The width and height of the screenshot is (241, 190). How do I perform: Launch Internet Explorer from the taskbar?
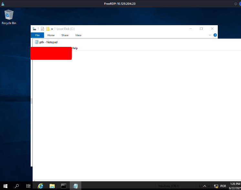40,186
